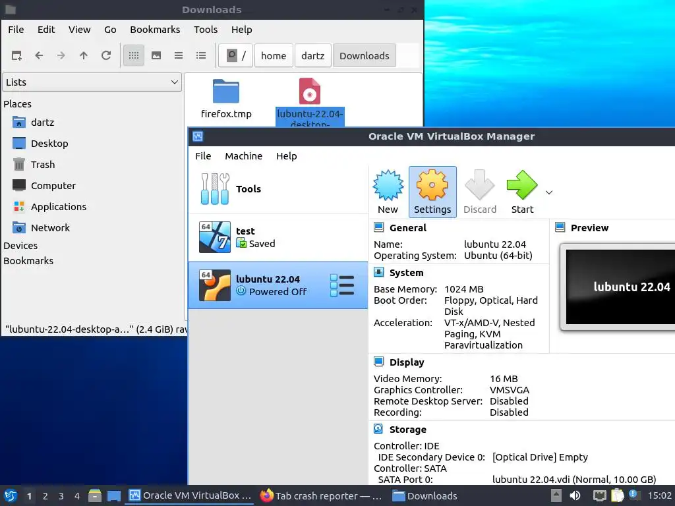Click the new tab icon in file manager

pos(16,55)
